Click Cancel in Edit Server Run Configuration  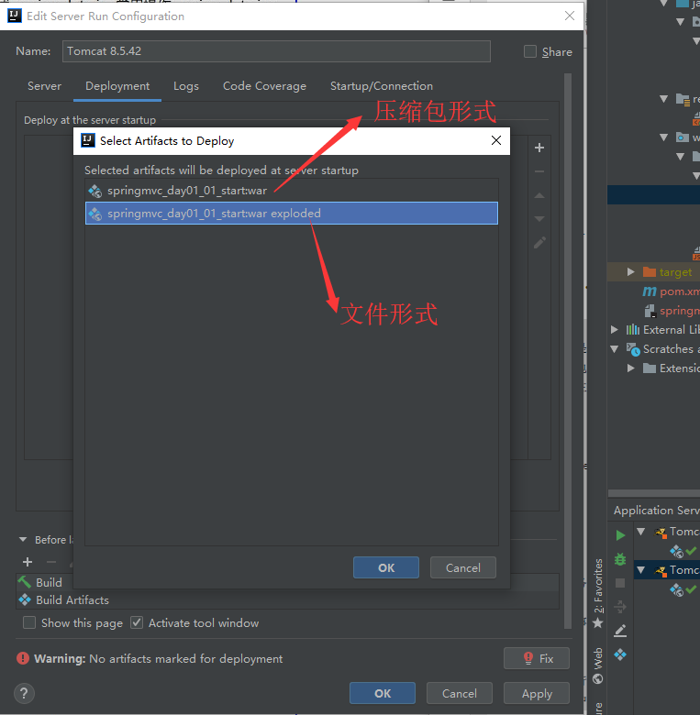[x=459, y=694]
